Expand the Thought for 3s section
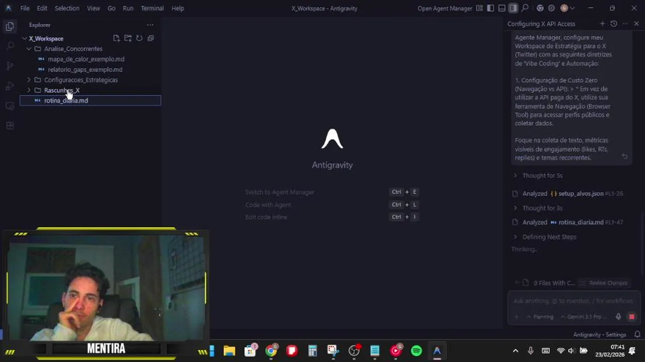This screenshot has width=645, height=362. [538, 208]
